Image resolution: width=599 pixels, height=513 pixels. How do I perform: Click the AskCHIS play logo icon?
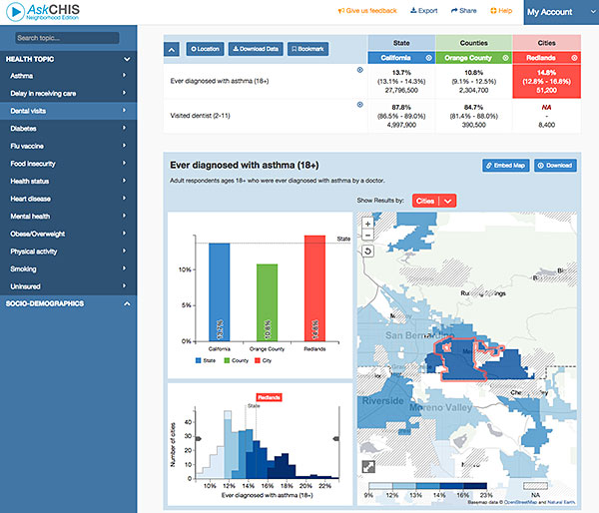click(x=16, y=12)
